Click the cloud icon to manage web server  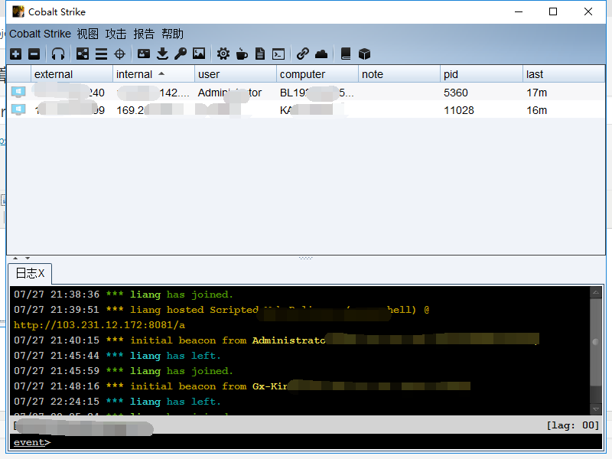click(x=321, y=54)
